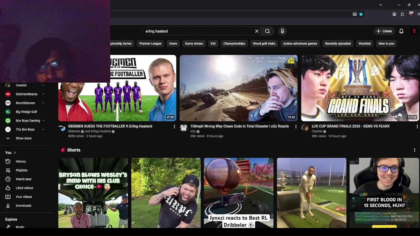This screenshot has height=236, width=420.
Task: Select the Premier League filter chip
Action: [150, 44]
